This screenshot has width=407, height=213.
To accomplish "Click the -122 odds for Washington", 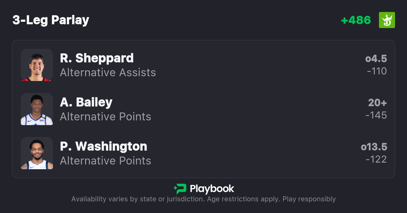I will [x=376, y=159].
